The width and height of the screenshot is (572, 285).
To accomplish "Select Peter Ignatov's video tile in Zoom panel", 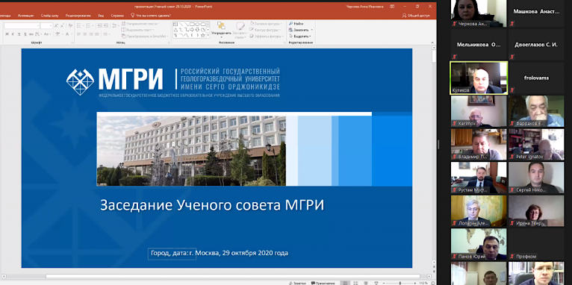I will coord(536,144).
